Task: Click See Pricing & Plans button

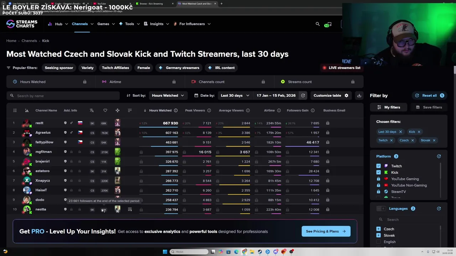Action: pos(326,231)
